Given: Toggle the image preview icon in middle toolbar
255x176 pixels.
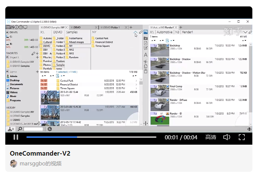Looking at the screenshot, I should (145, 32).
